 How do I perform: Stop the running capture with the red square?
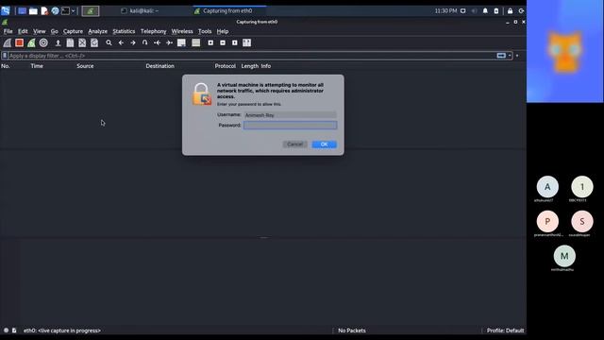[19, 42]
